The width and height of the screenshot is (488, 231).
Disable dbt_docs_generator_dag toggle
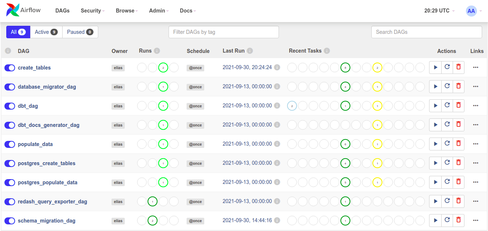10,125
